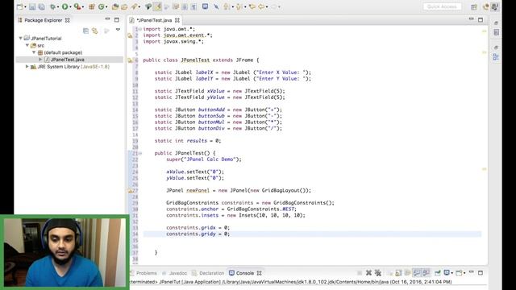Screen dimensions: 516x290
Task: Click the Outline view icon in right trim
Action: point(496,57)
